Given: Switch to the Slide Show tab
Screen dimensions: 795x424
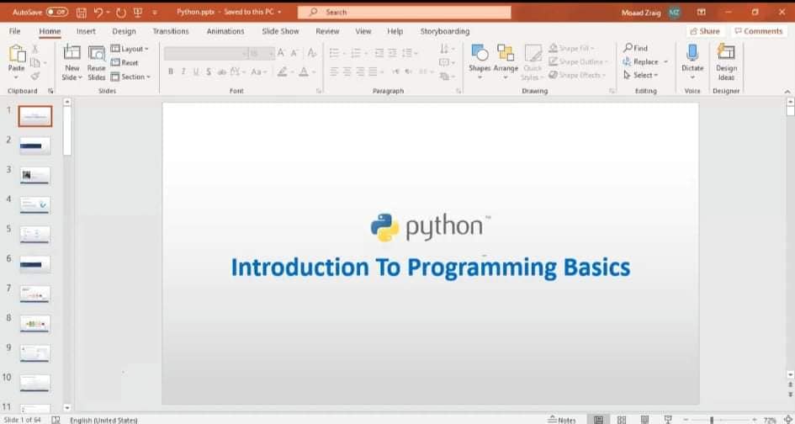Looking at the screenshot, I should [280, 31].
